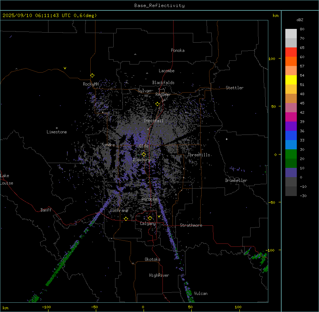319x312 pixels.
Task: Select the Airdrie city label
Action: pyautogui.click(x=150, y=199)
